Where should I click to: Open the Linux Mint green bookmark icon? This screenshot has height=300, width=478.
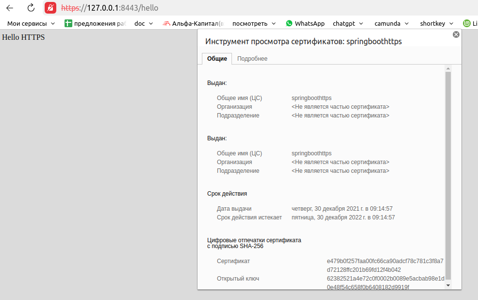(466, 23)
